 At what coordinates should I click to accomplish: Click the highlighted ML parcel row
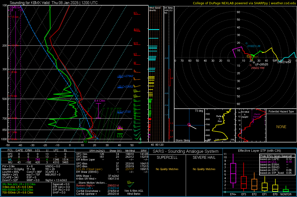pos(38,160)
